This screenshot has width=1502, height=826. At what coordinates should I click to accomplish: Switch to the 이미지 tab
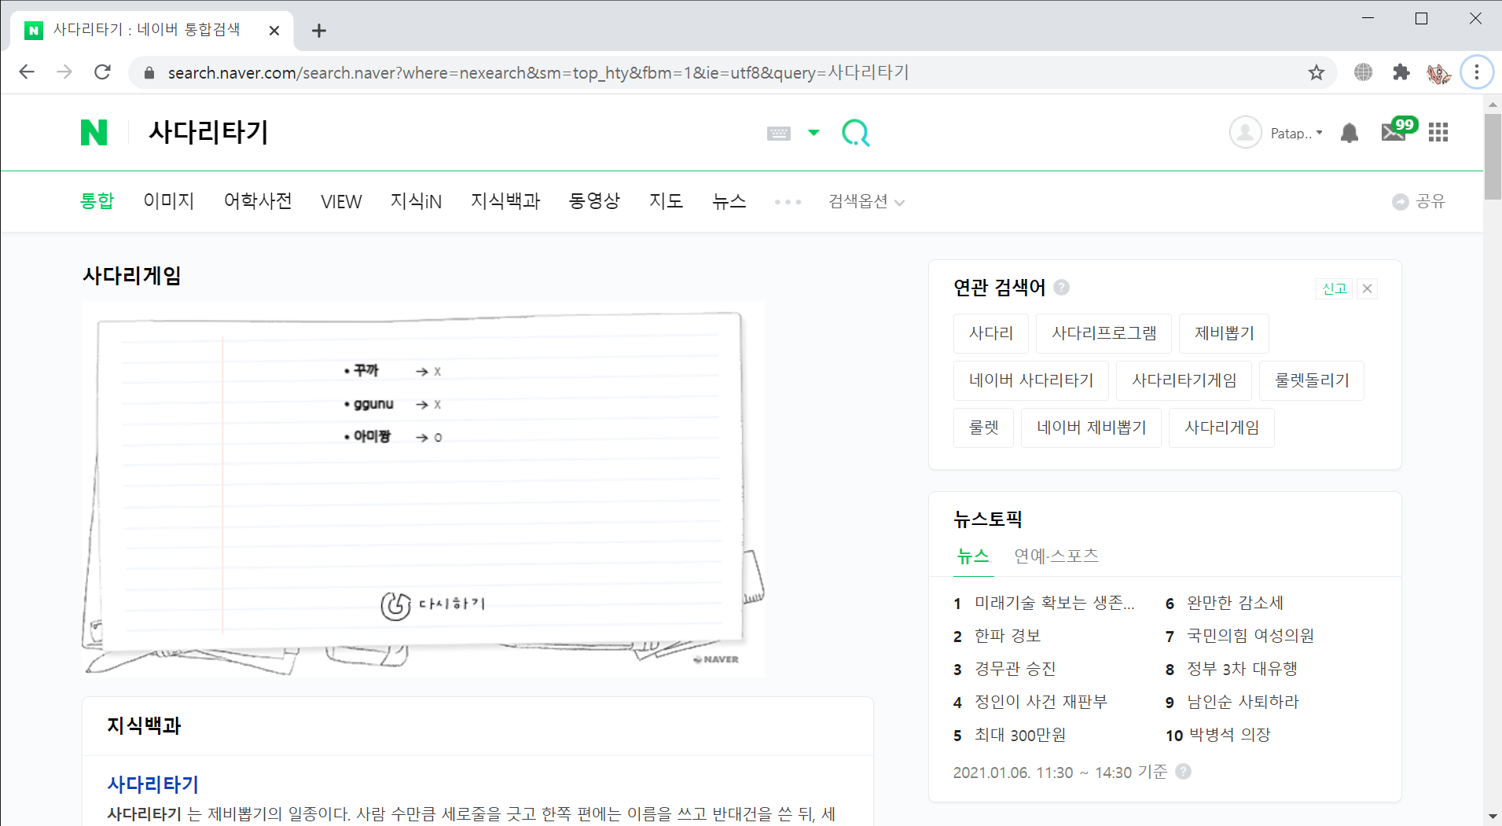click(169, 201)
